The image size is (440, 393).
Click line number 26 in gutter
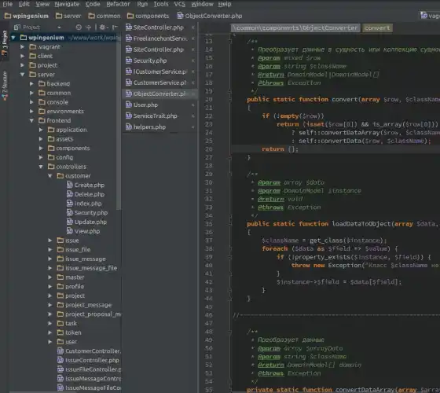click(x=209, y=149)
